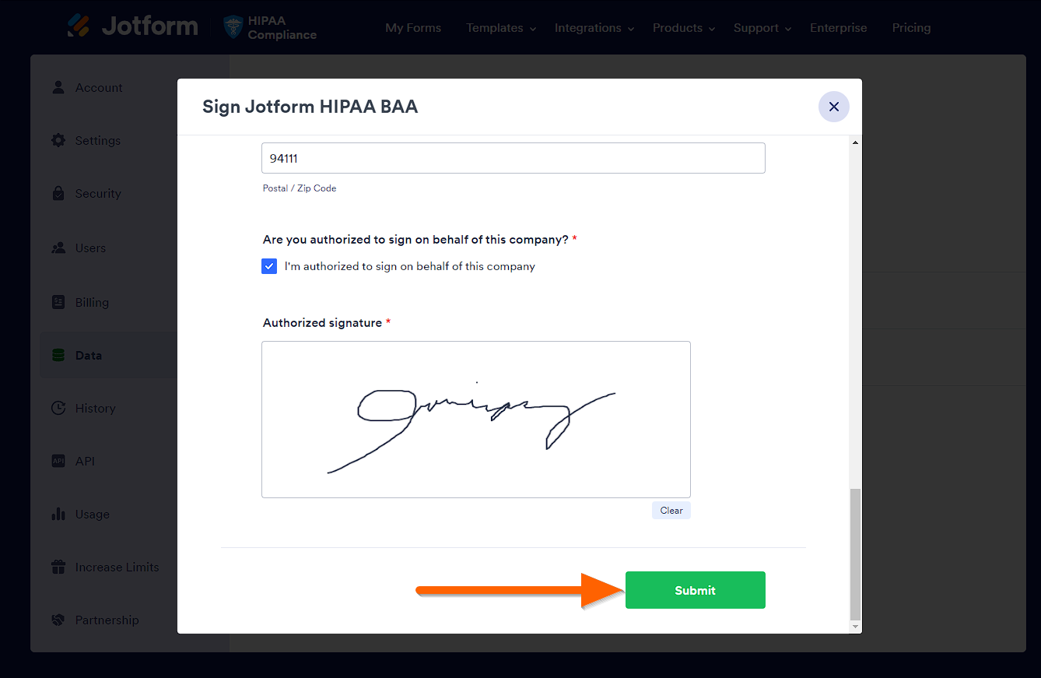Click the Sign Jotform HIPAA BAA title
Image resolution: width=1041 pixels, height=678 pixels.
coord(310,107)
